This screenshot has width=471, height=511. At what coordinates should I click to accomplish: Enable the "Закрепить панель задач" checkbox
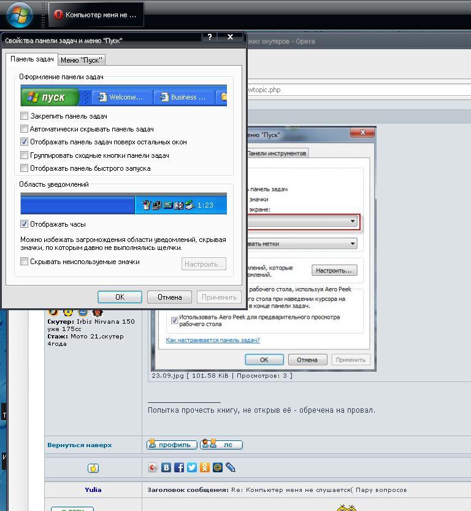pos(25,115)
